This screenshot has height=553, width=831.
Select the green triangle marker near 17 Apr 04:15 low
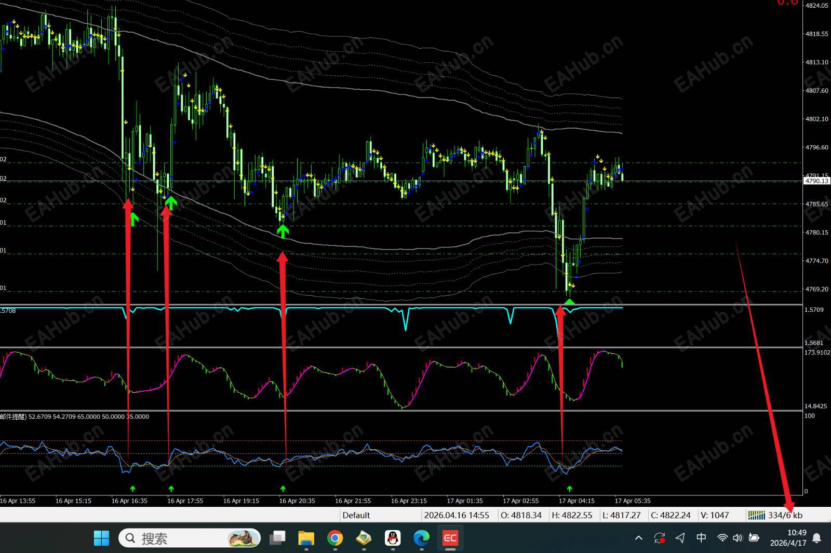(x=570, y=301)
